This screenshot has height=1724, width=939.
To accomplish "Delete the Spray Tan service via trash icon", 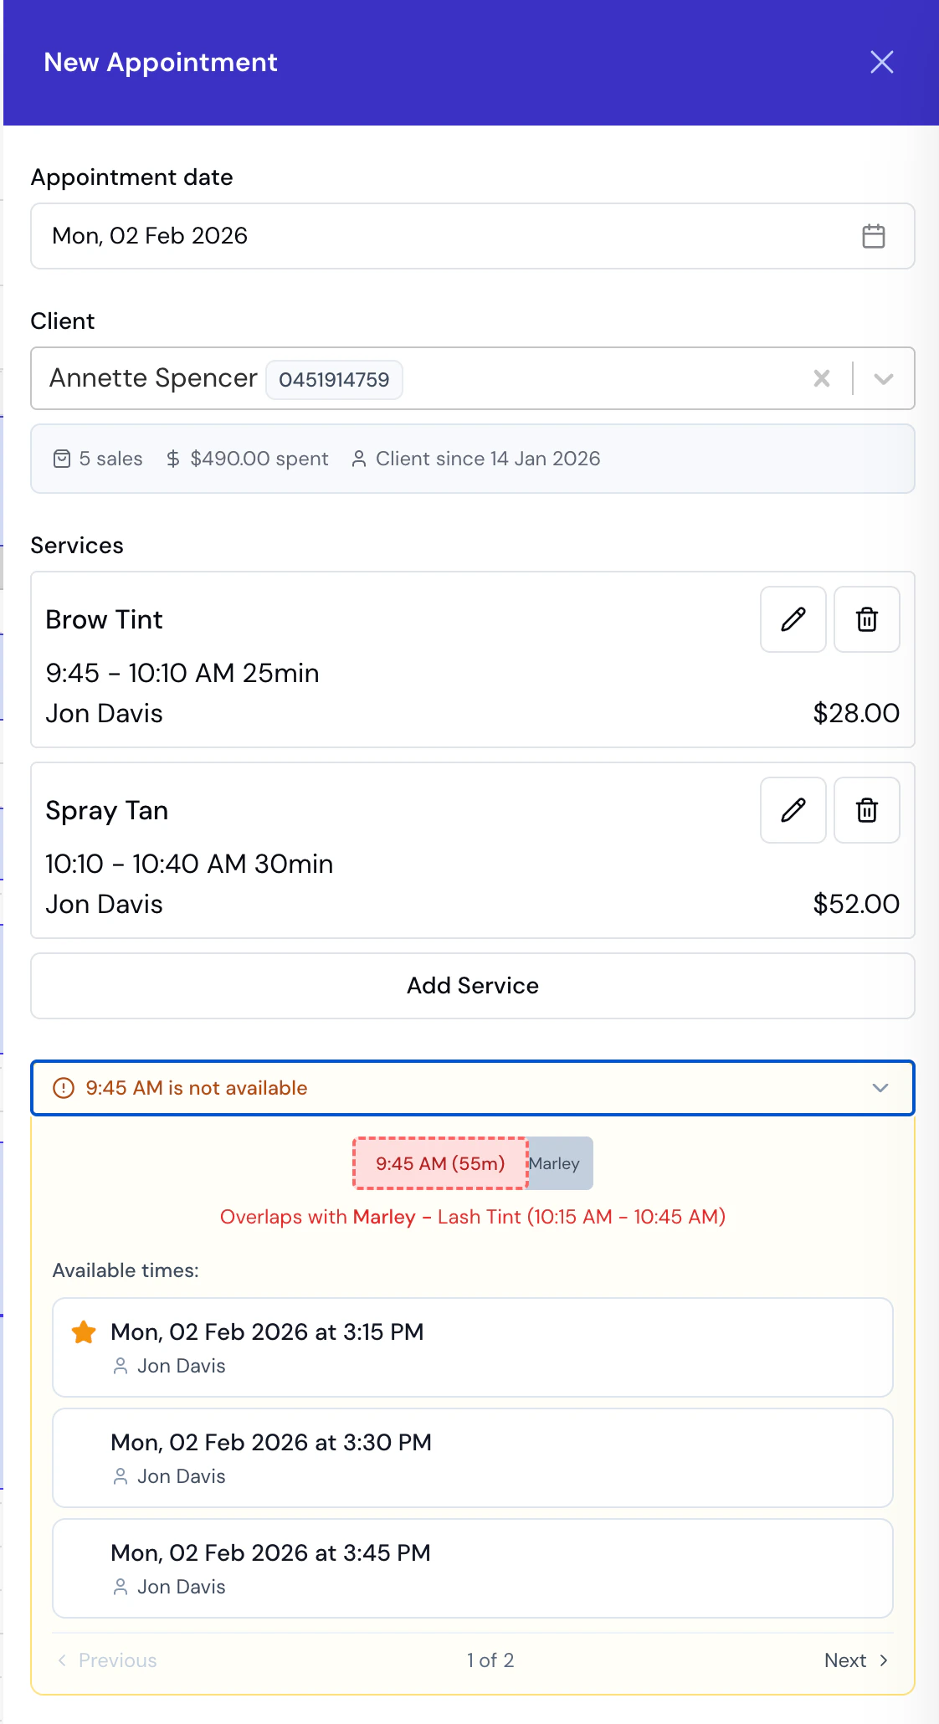I will (866, 810).
